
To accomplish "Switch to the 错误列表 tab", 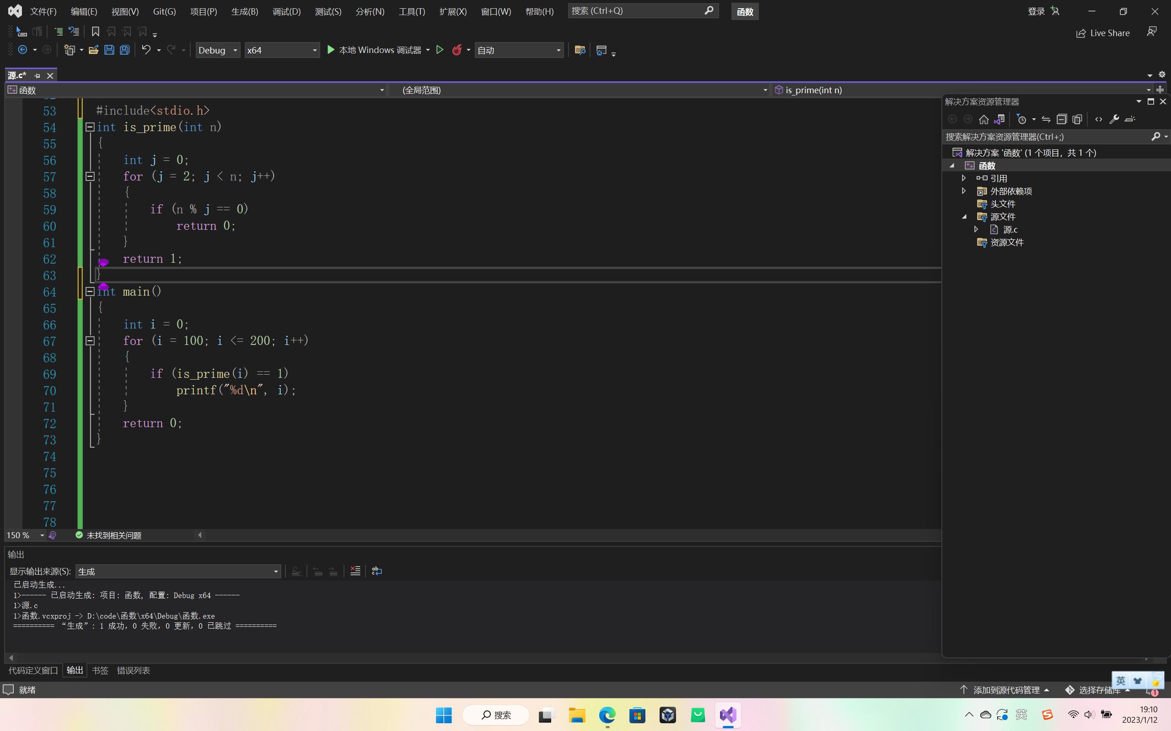I will (134, 671).
